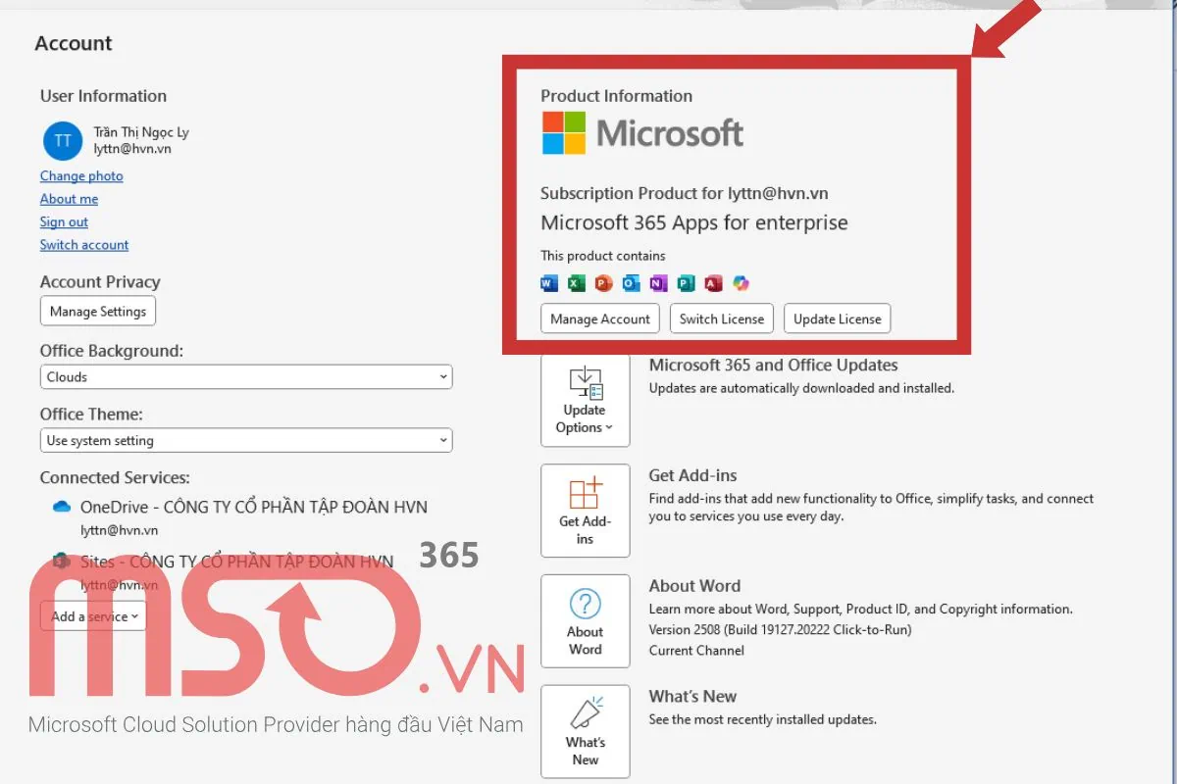Open the About Word button
1177x784 pixels.
click(585, 621)
